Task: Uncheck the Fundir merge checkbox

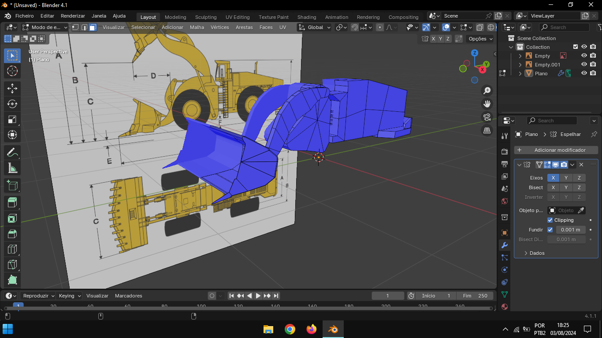Action: coord(550,230)
